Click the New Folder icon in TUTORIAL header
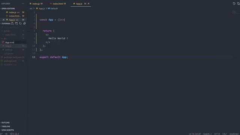Viewport: 240px width, 135px height. pyautogui.click(x=16, y=23)
